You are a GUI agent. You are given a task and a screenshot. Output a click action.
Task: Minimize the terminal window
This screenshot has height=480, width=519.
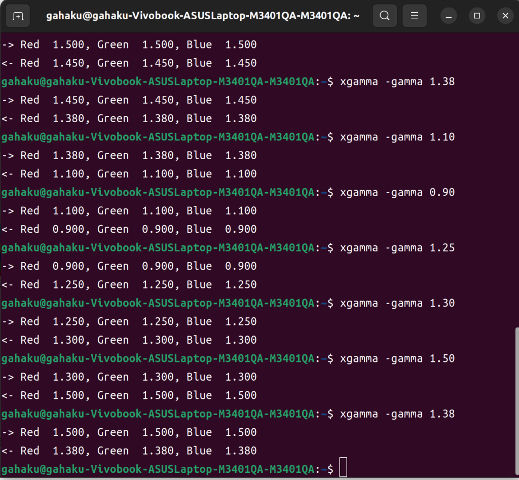[x=449, y=16]
